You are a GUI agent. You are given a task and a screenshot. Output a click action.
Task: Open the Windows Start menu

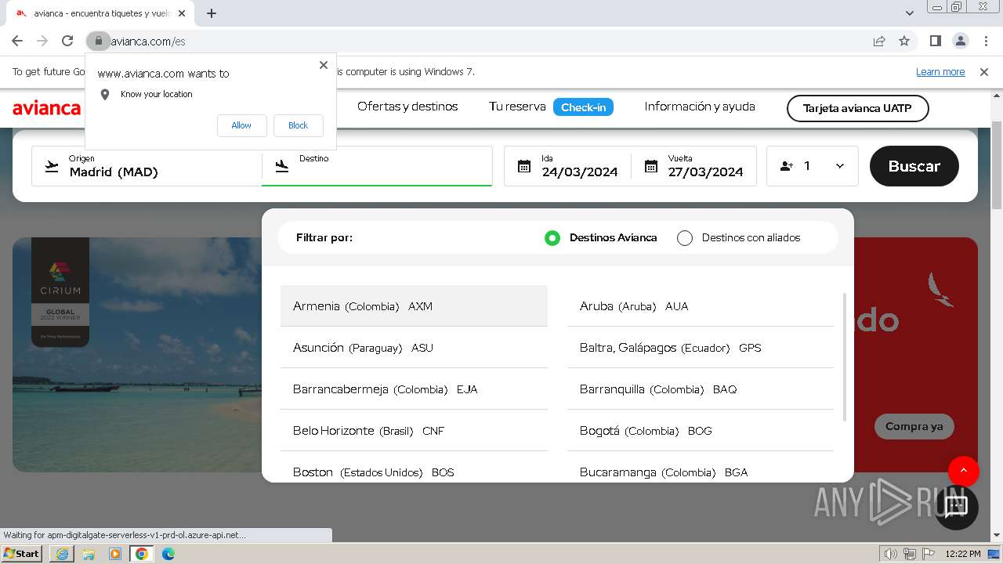tap(22, 554)
